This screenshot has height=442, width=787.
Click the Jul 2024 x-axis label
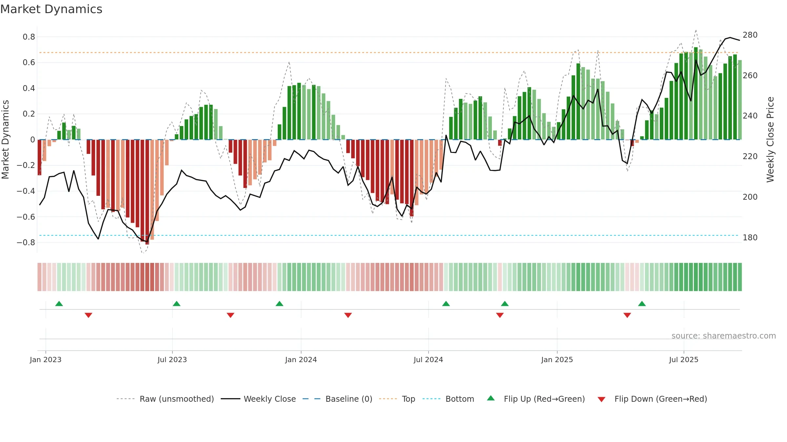(x=428, y=359)
